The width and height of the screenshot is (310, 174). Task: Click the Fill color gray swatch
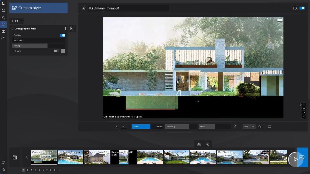pyautogui.click(x=63, y=51)
